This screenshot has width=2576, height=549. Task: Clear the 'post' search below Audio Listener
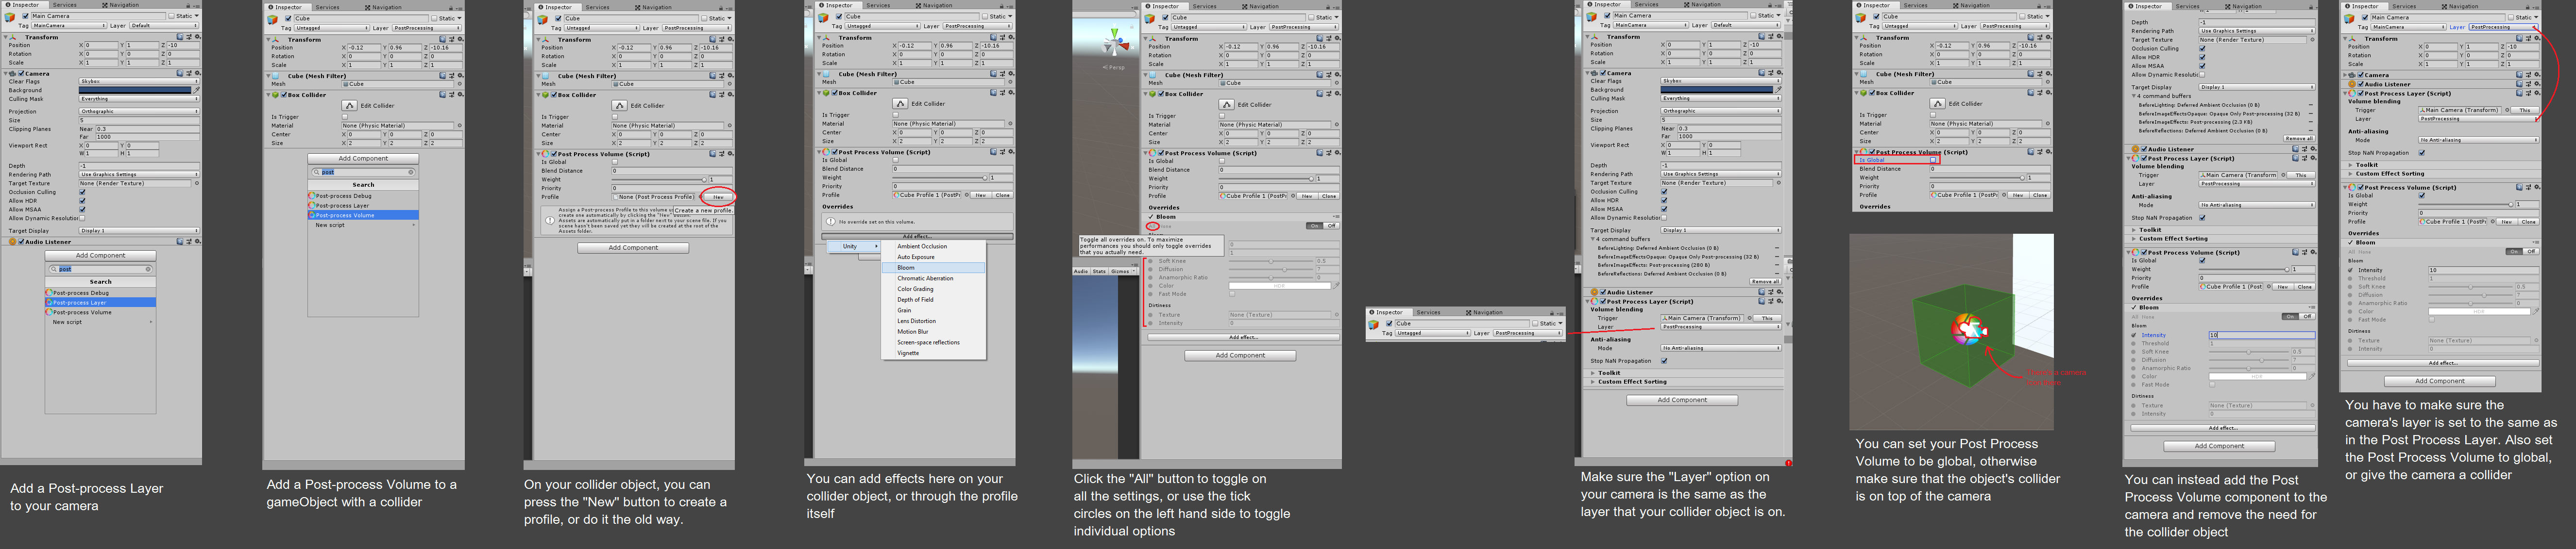tap(149, 270)
